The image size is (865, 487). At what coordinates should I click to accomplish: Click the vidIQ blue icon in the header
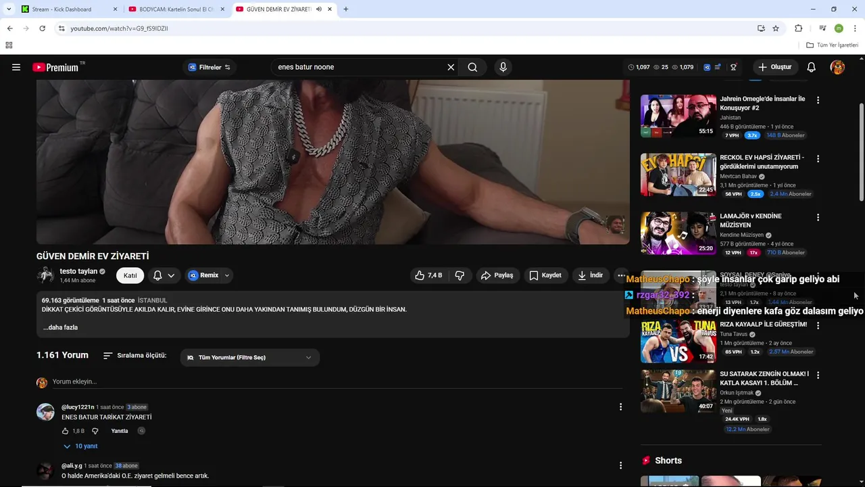coord(707,67)
